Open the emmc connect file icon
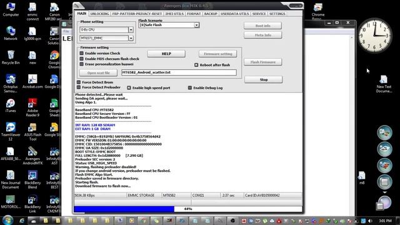This screenshot has width=400, height=225. point(32,12)
